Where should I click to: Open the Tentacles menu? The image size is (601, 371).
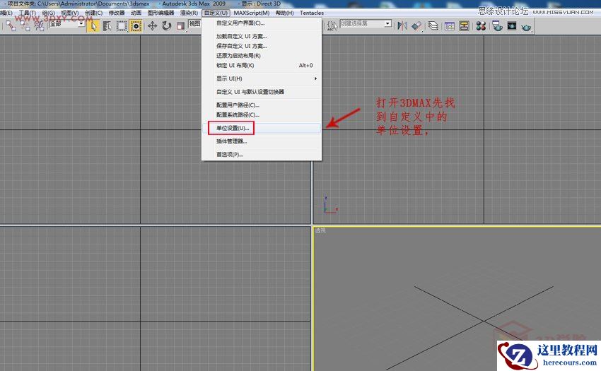coord(312,13)
